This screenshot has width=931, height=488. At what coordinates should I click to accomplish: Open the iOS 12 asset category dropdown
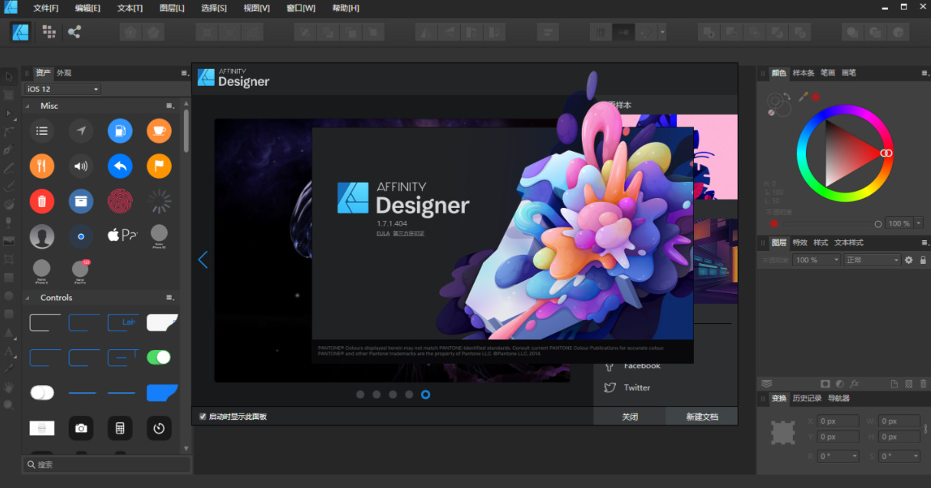63,89
